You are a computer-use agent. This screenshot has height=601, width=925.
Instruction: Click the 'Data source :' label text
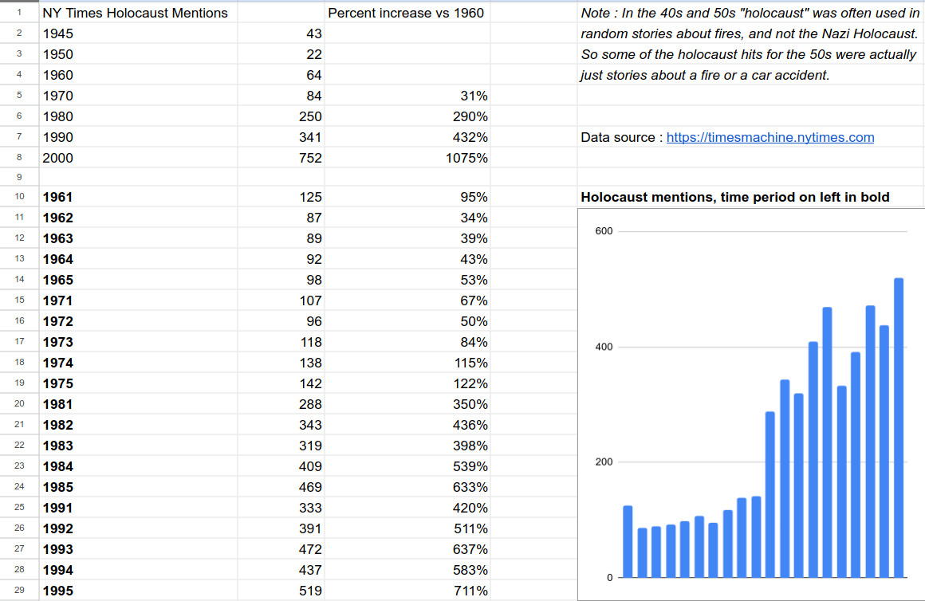(621, 137)
